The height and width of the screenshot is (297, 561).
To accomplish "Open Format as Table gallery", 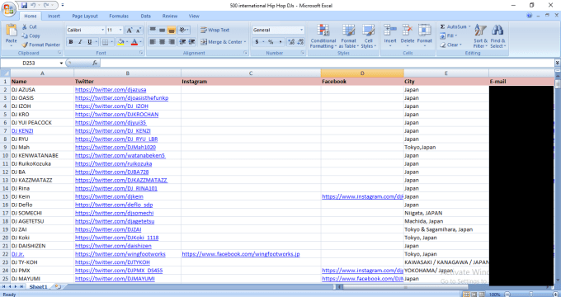I will pyautogui.click(x=348, y=36).
